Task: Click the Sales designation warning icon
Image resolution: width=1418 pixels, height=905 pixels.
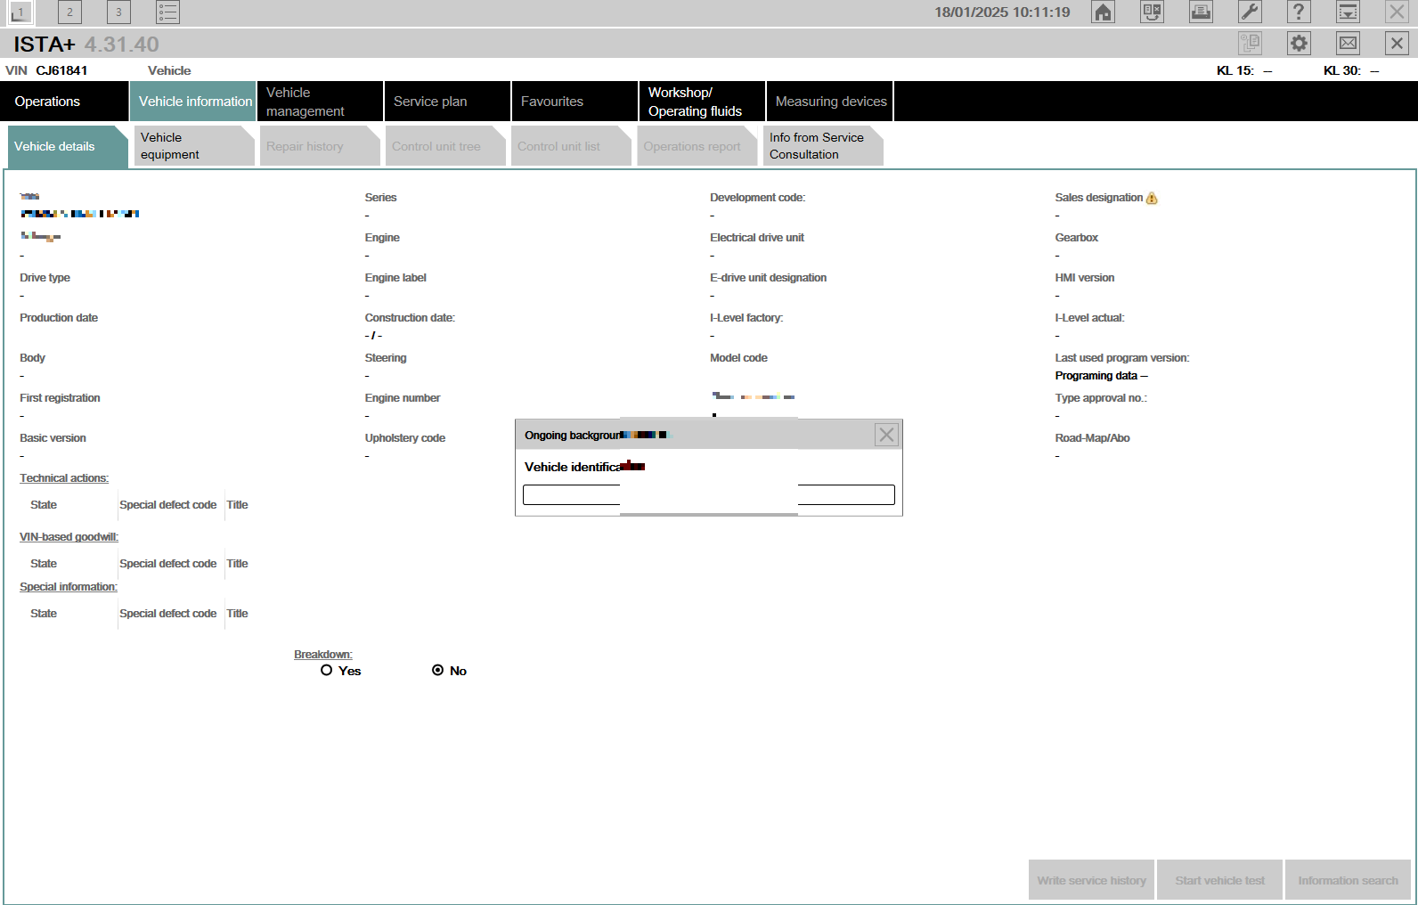Action: click(1153, 199)
